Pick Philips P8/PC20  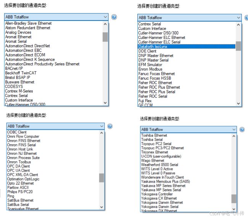point(20,192)
